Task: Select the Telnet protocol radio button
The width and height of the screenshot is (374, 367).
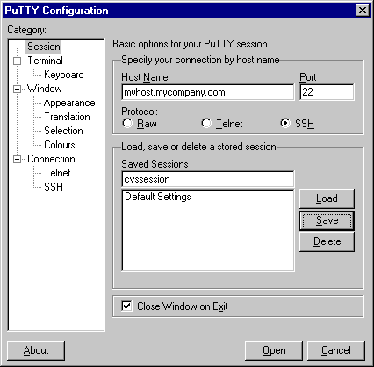Action: pyautogui.click(x=206, y=123)
